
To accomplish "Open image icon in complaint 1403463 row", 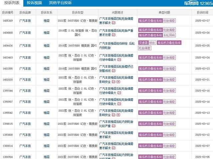I will click(119, 60).
